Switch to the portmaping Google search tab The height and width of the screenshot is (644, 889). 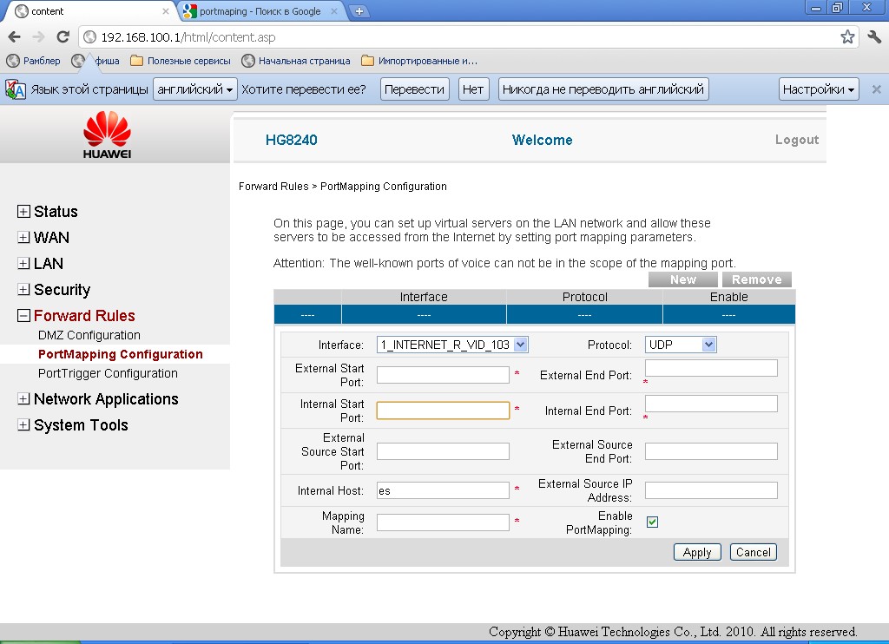click(x=259, y=11)
